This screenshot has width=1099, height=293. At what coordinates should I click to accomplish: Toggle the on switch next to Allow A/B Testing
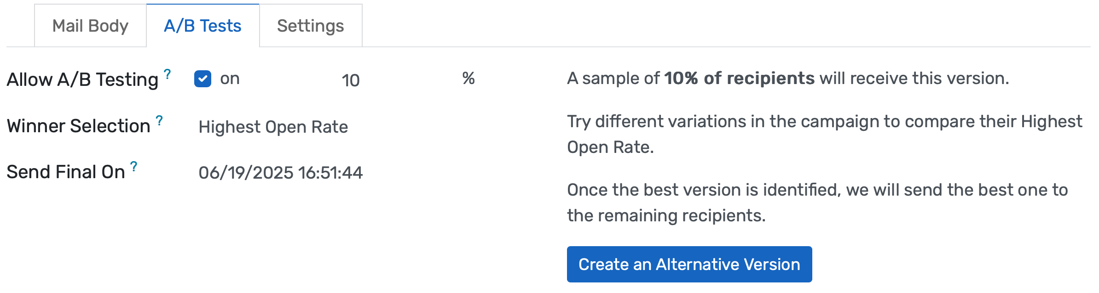point(202,79)
